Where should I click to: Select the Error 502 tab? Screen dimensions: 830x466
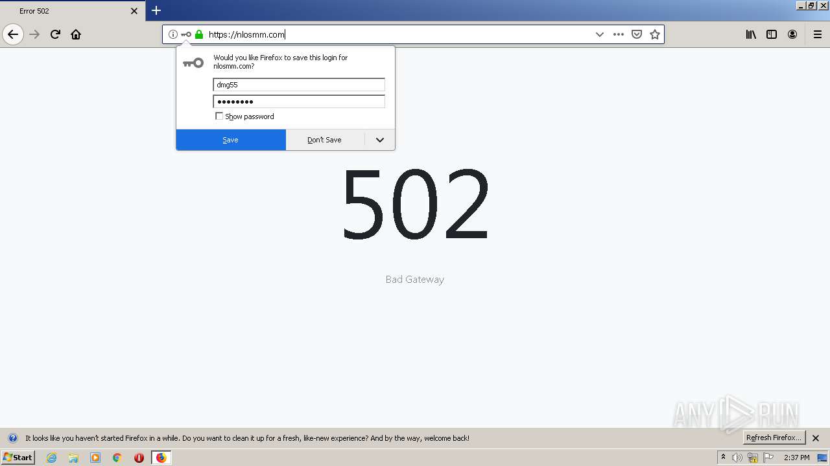pyautogui.click(x=72, y=11)
